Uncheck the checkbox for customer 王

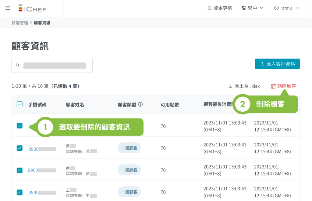pyautogui.click(x=19, y=192)
